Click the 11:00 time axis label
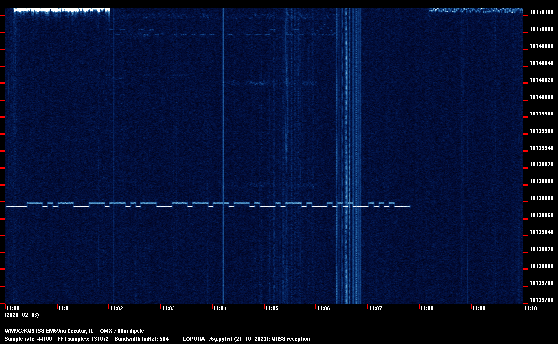 tap(13, 309)
